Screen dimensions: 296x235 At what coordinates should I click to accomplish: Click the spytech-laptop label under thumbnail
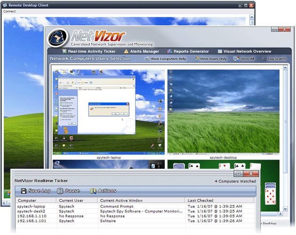click(109, 157)
